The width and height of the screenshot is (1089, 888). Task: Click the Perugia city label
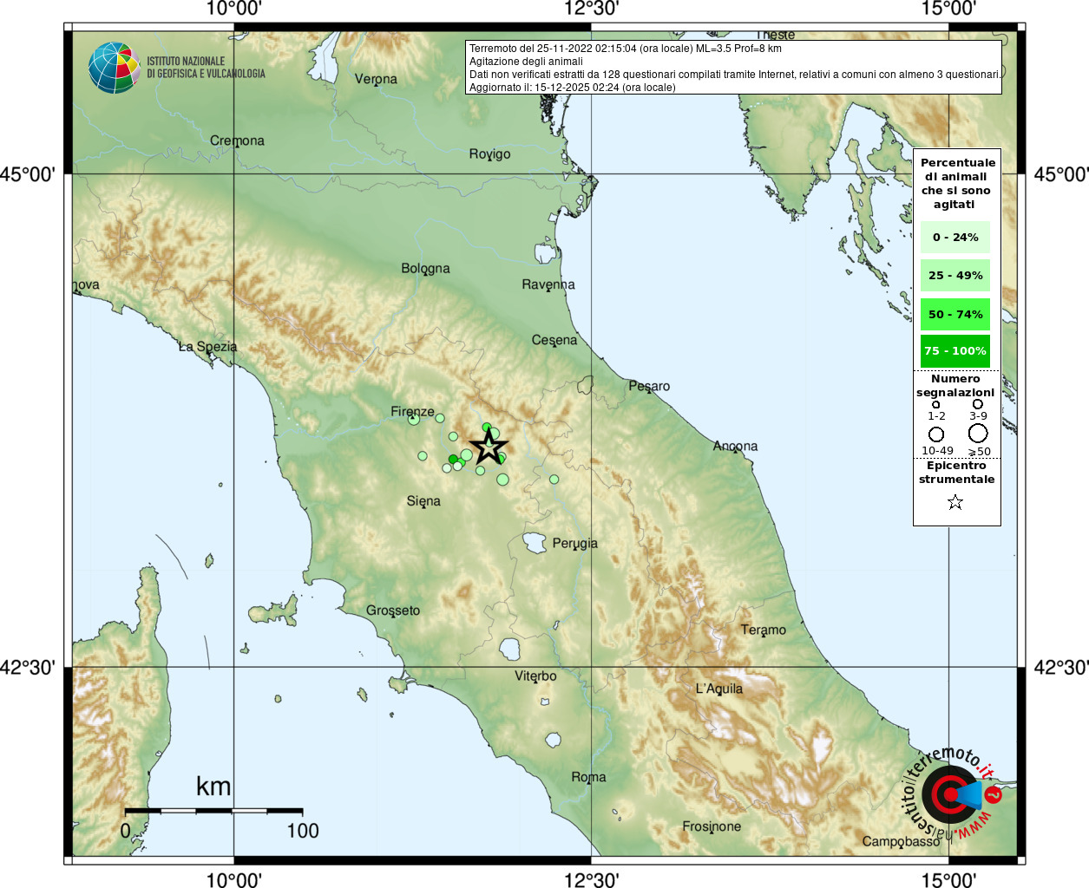pyautogui.click(x=574, y=544)
